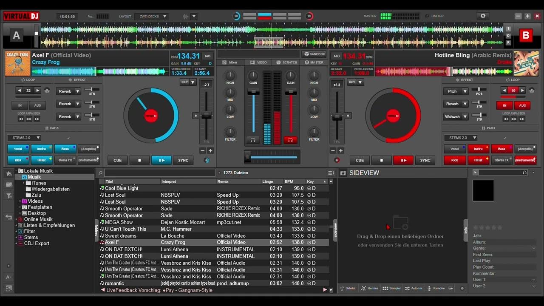Image resolution: width=544 pixels, height=306 pixels.
Task: Click the Sideview add-folder icon
Action: click(343, 173)
